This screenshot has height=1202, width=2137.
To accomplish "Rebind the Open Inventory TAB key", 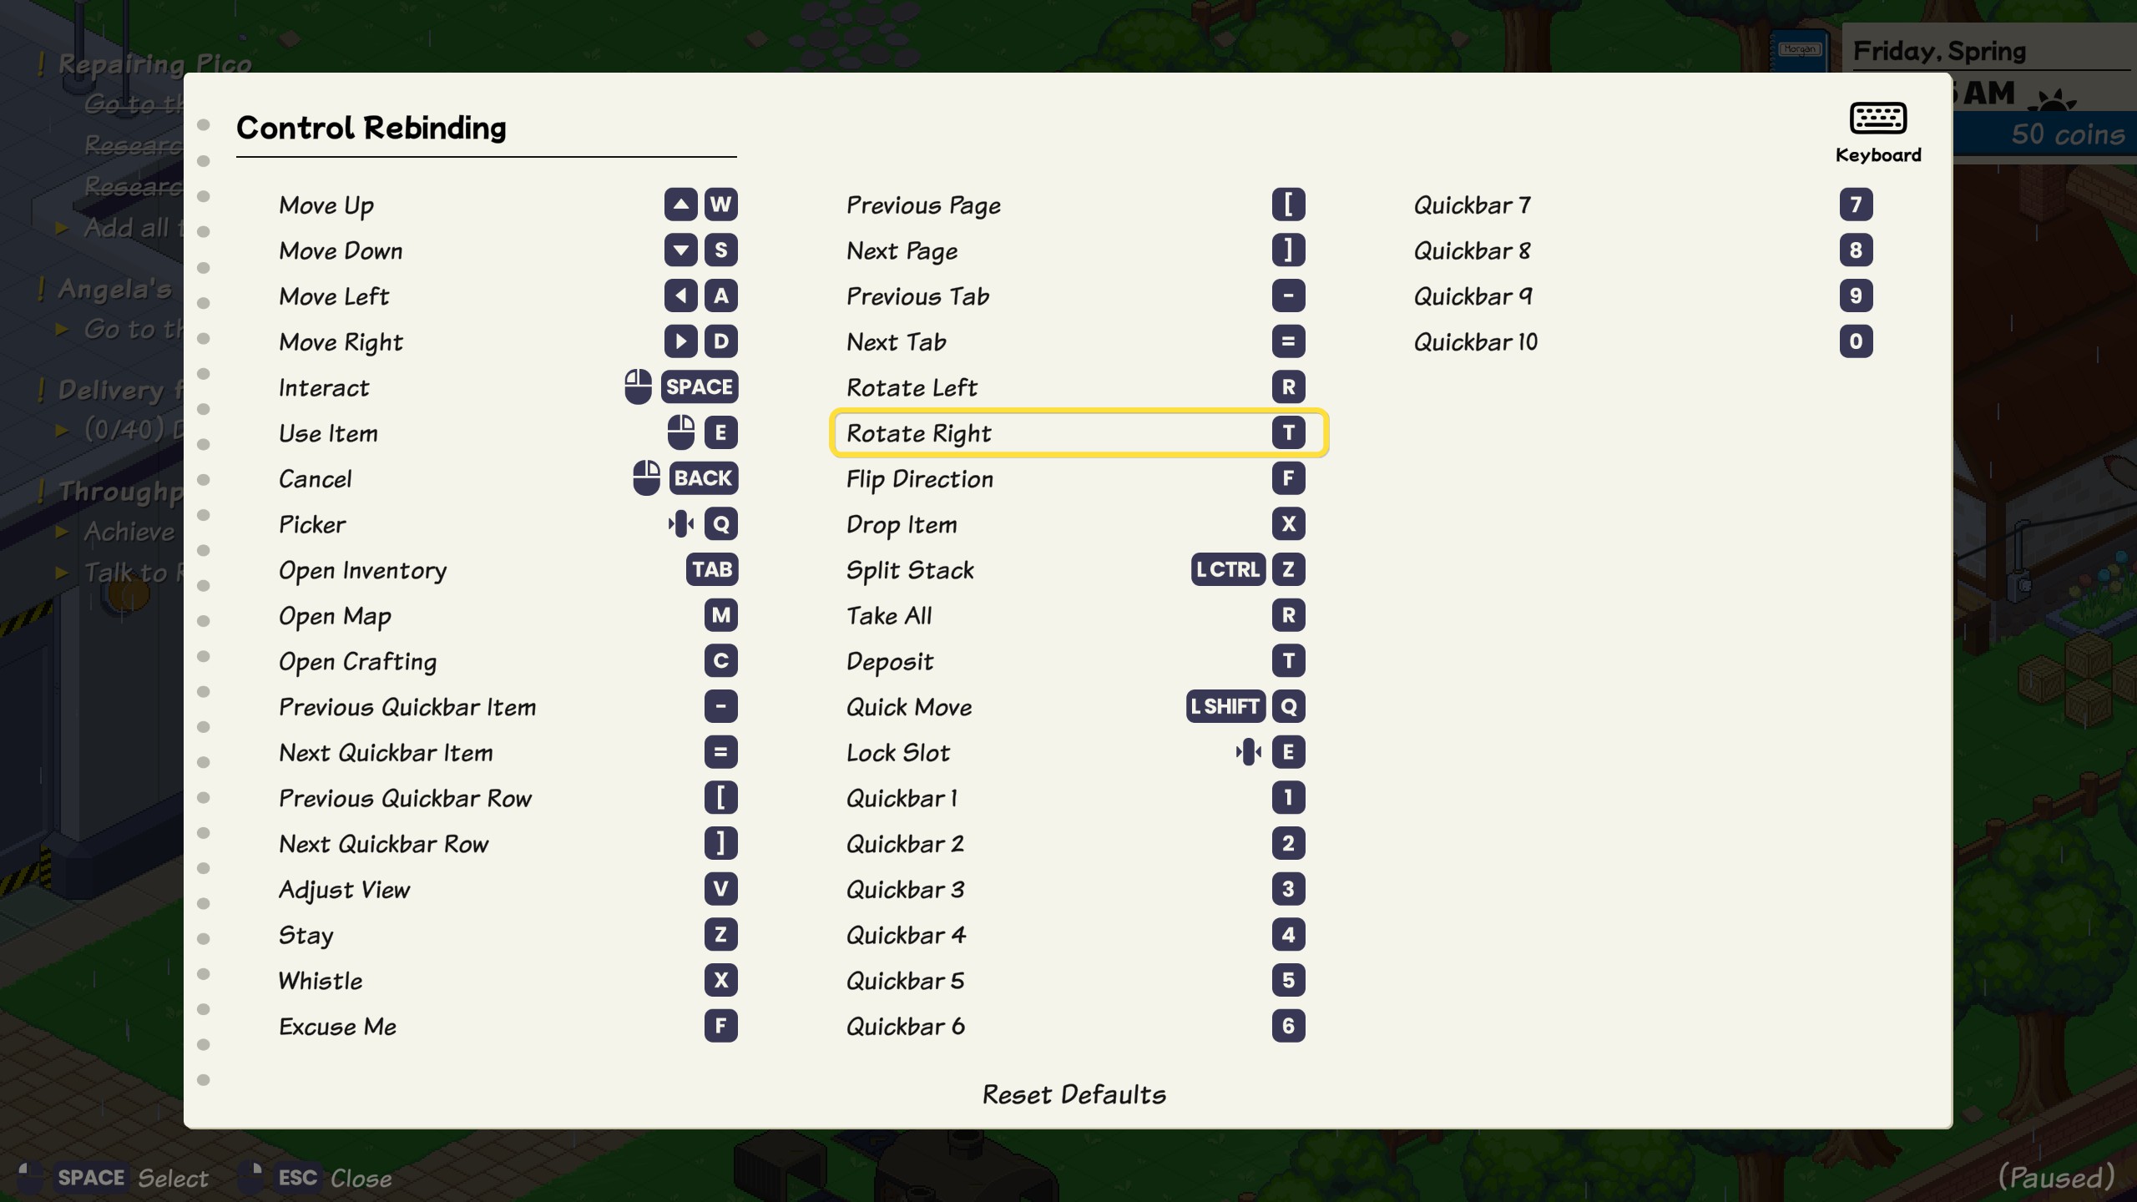I will (x=711, y=570).
